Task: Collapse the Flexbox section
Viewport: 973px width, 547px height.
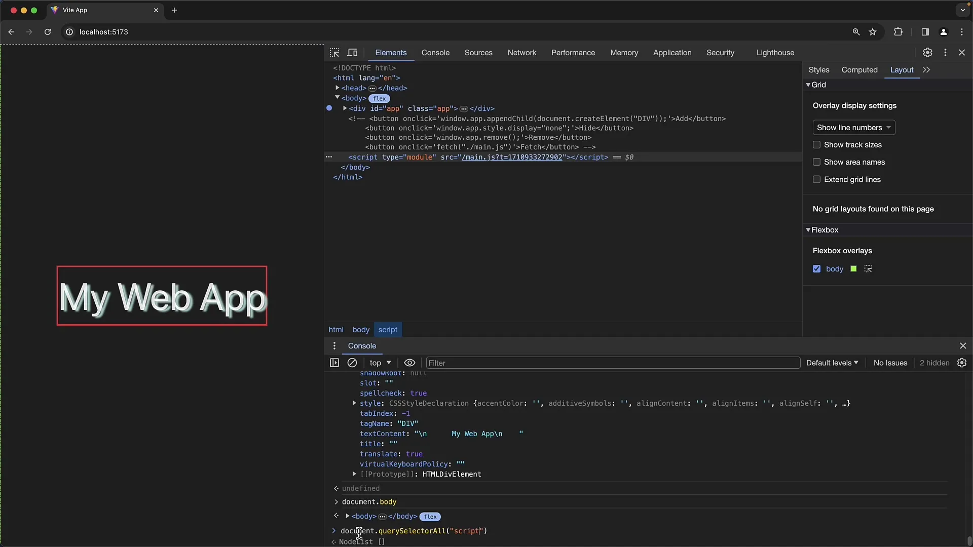Action: 808,230
